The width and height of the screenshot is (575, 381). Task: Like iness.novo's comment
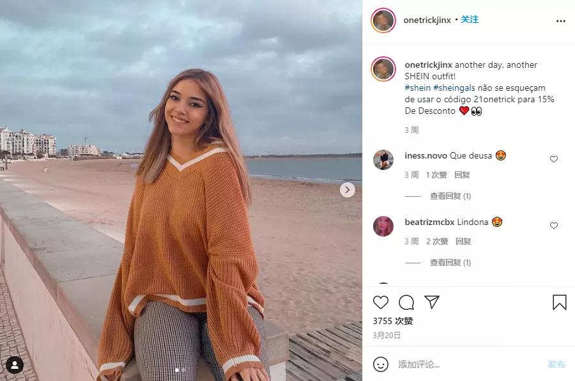(x=553, y=159)
